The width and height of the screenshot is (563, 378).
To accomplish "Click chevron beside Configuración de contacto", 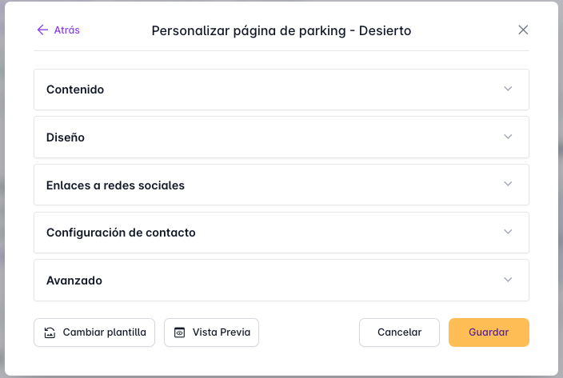I will tap(508, 232).
